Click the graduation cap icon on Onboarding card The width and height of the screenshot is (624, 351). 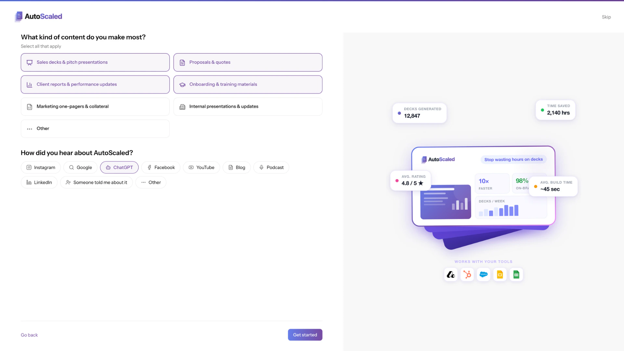(x=182, y=84)
